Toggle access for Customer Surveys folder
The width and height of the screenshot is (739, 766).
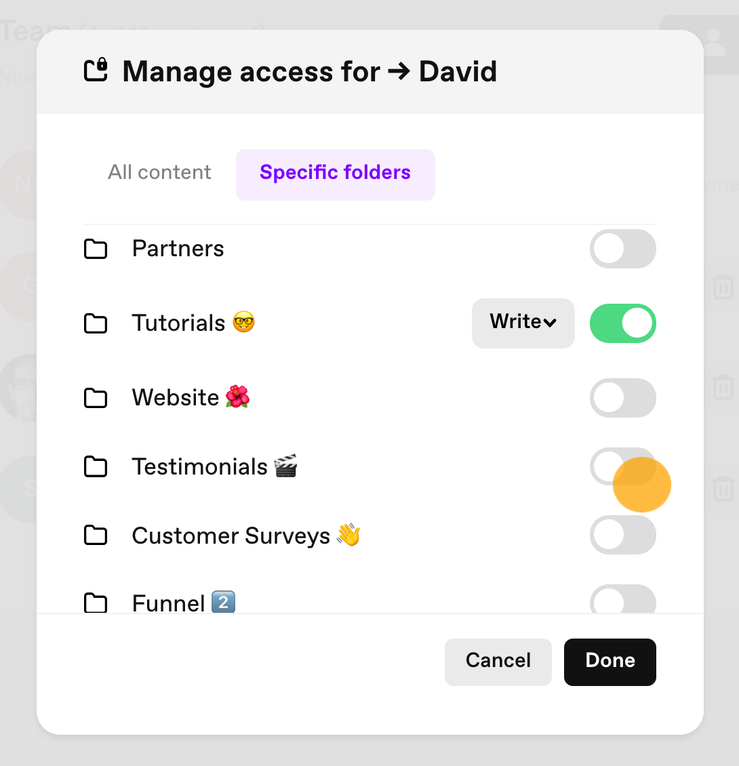point(622,535)
